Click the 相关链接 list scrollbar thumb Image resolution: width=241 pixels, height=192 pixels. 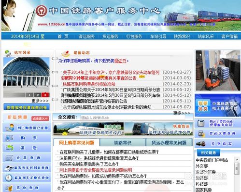237,169
